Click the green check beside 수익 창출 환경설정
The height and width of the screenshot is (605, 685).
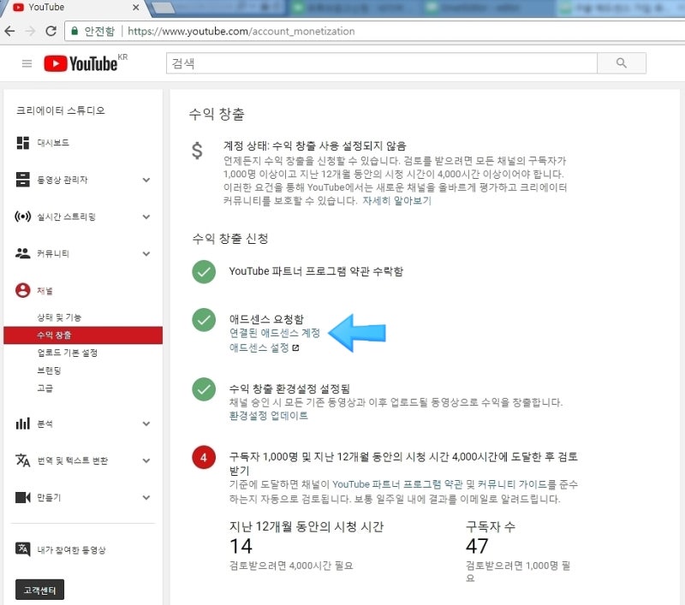tap(204, 389)
